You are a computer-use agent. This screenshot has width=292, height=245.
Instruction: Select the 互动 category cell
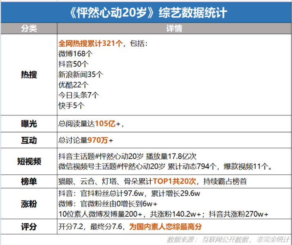point(29,140)
